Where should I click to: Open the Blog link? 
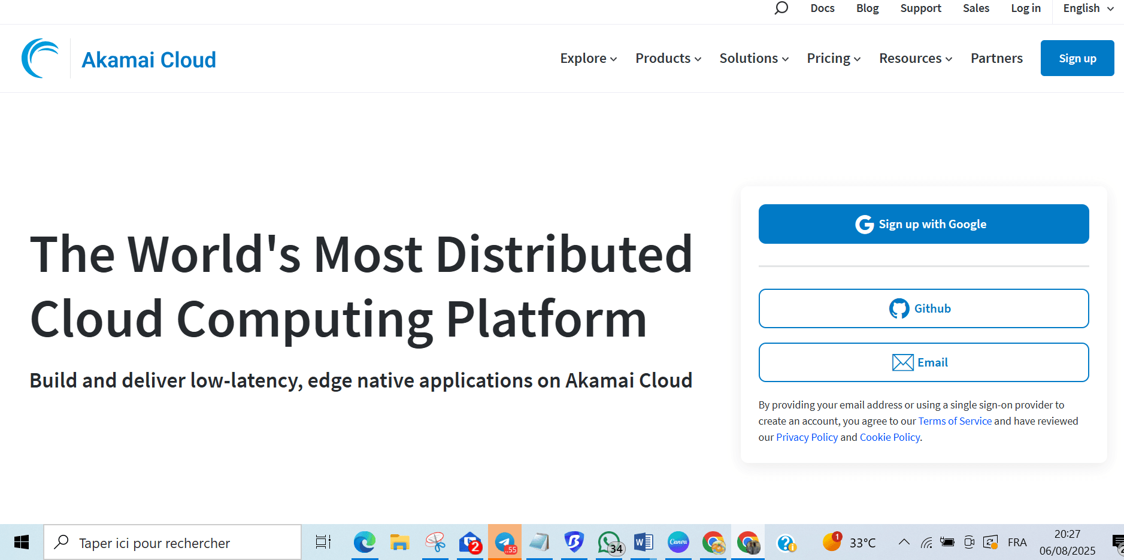click(867, 8)
